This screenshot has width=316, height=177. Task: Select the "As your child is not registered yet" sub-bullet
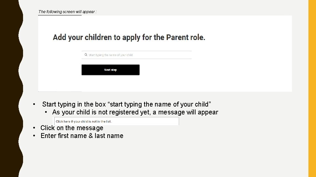click(135, 112)
